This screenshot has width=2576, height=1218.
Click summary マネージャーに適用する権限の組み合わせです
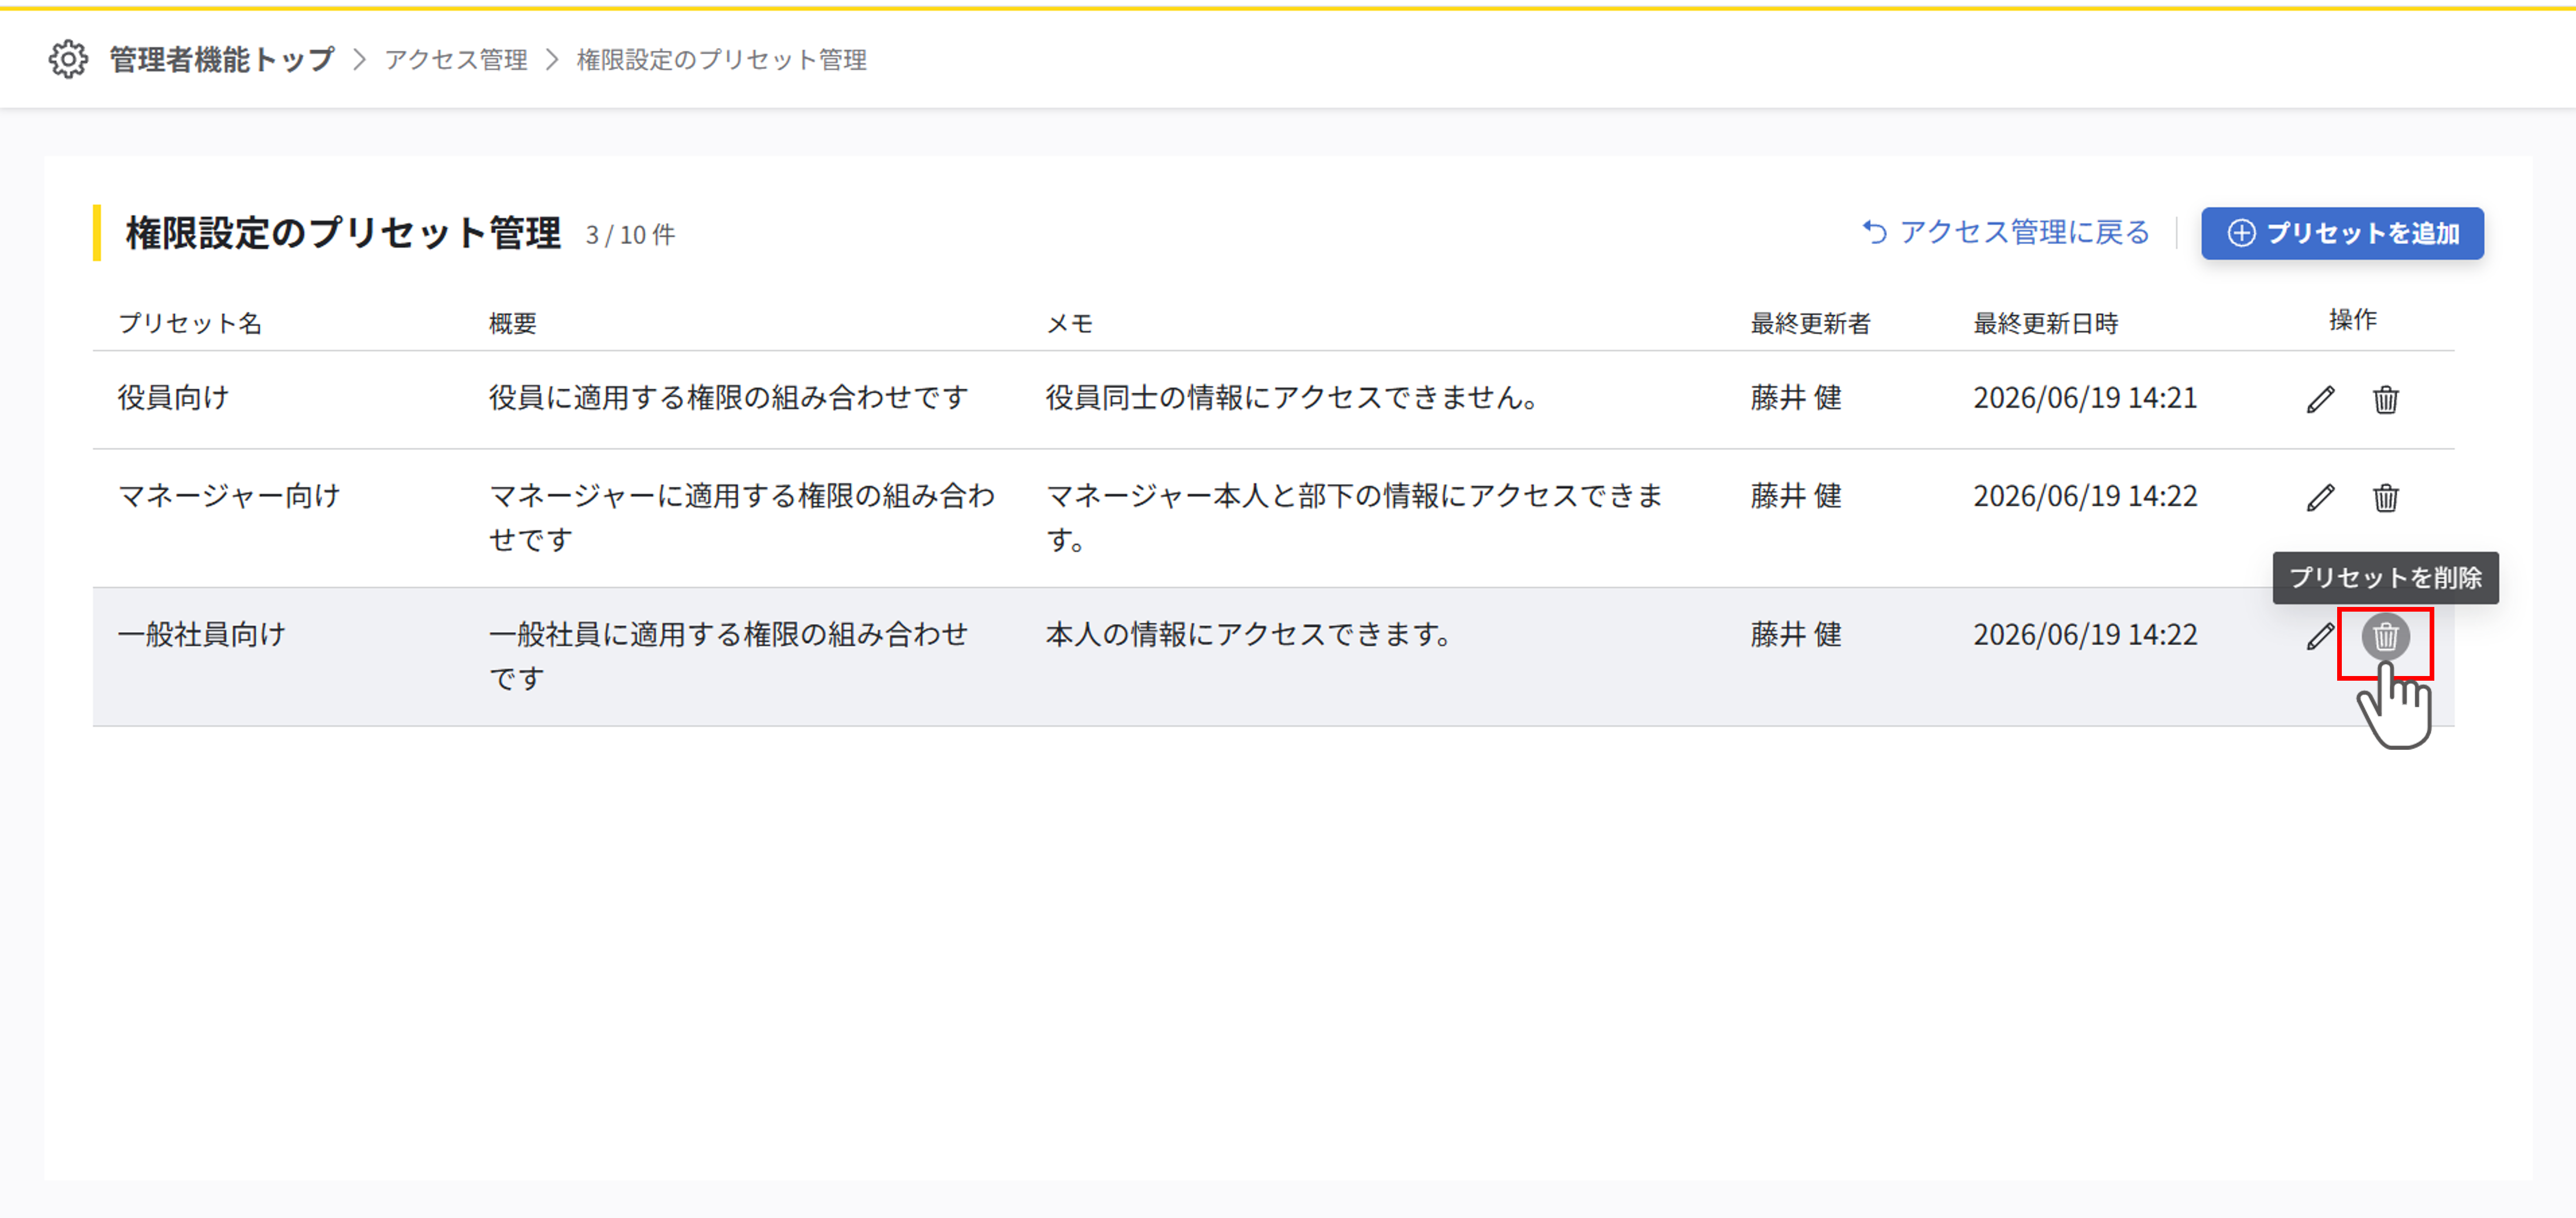coord(742,517)
